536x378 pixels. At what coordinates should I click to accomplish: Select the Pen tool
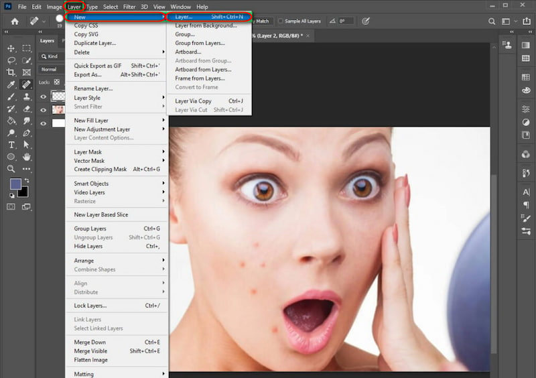point(26,133)
